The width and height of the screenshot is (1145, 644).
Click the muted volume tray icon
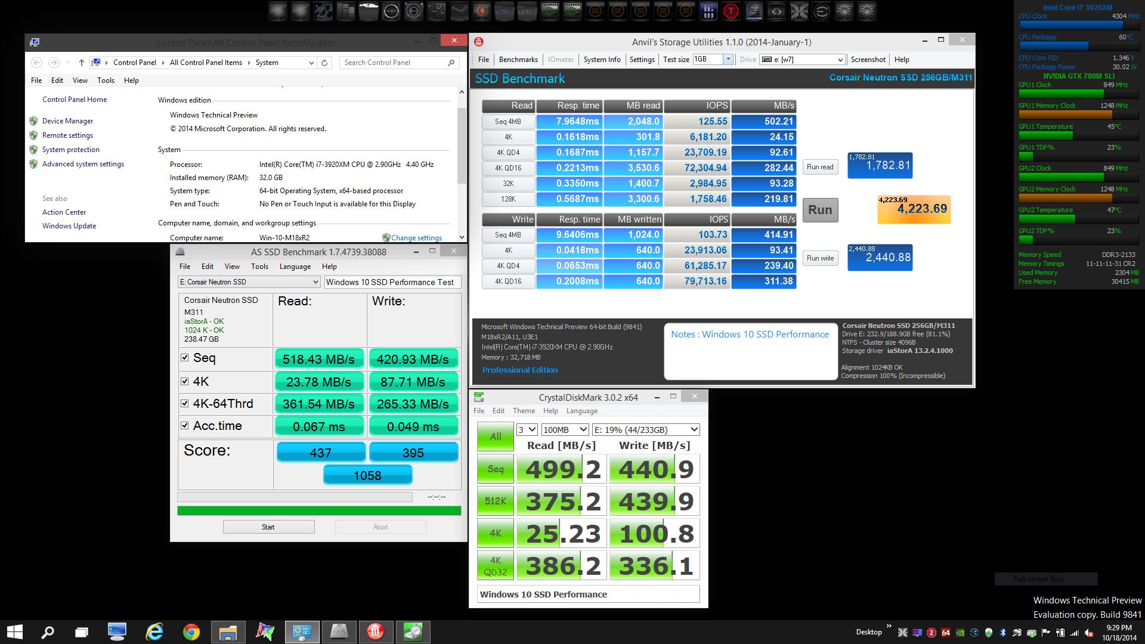(x=1089, y=633)
